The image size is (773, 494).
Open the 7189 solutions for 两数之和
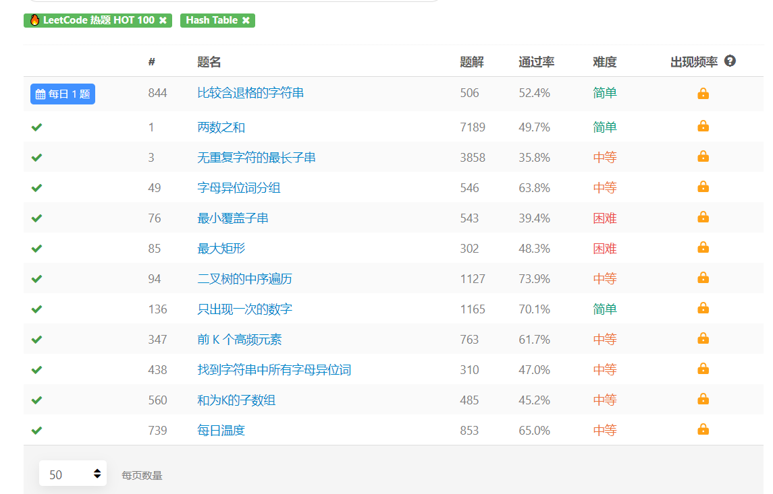pos(473,127)
